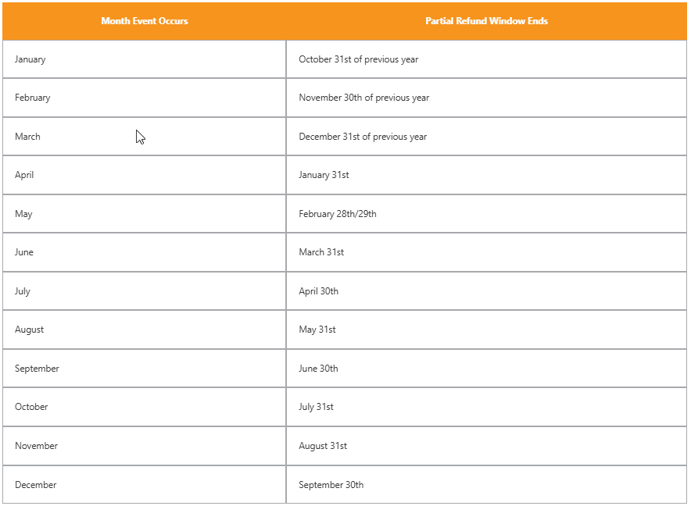Image resolution: width=691 pixels, height=506 pixels.
Task: Click 'December 31st of previous year' cell
Action: [486, 137]
